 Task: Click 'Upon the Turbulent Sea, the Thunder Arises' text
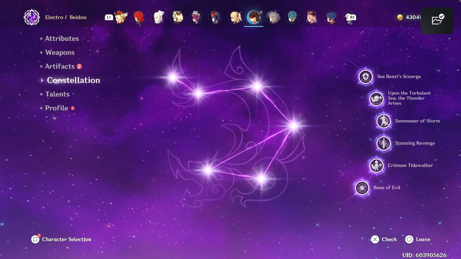tap(409, 98)
